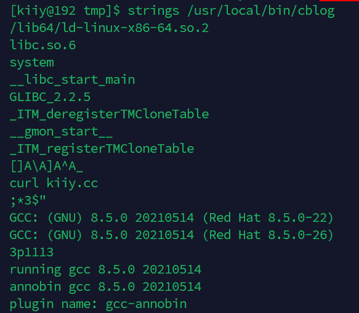Click the __libc_start_main line
359x313 pixels.
tap(72, 79)
